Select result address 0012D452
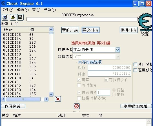The width and height of the screenshot is (153, 126). point(12,86)
